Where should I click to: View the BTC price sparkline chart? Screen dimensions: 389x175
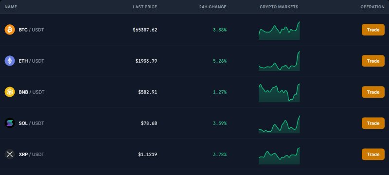[279, 31]
